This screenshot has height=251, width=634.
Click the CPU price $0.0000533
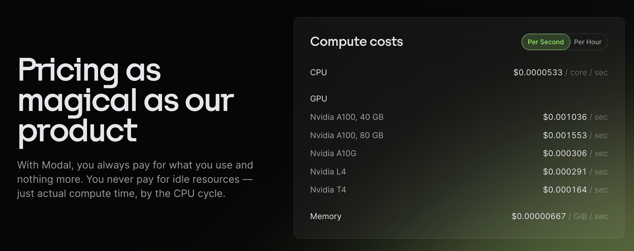tap(538, 72)
